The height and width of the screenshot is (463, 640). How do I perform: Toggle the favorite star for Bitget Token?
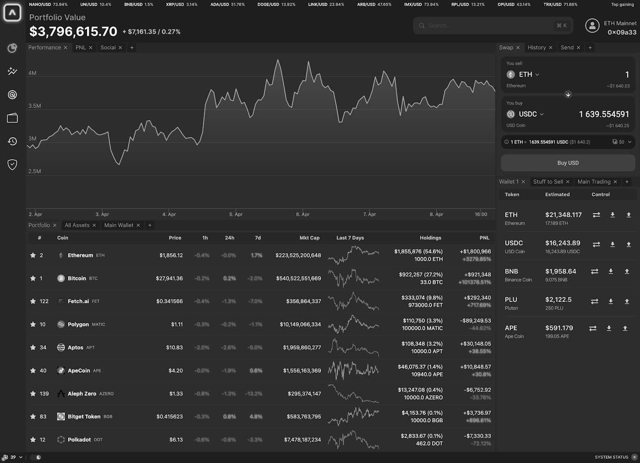(x=33, y=416)
